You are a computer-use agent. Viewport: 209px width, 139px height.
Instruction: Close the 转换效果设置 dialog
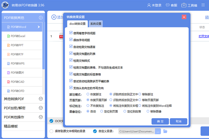click(184, 17)
